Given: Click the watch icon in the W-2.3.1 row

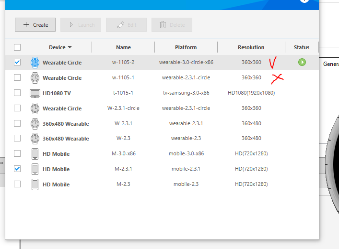Looking at the screenshot, I should 35,123.
